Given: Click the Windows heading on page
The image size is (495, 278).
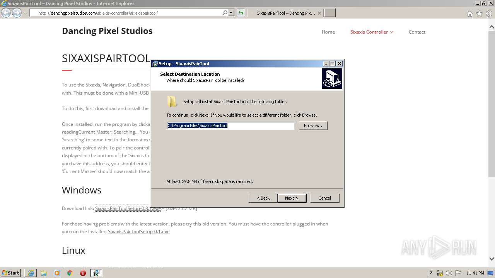Looking at the screenshot, I should pyautogui.click(x=82, y=190).
